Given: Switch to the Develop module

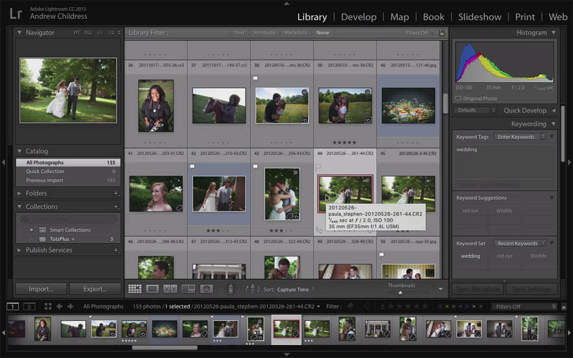Looking at the screenshot, I should [x=359, y=17].
